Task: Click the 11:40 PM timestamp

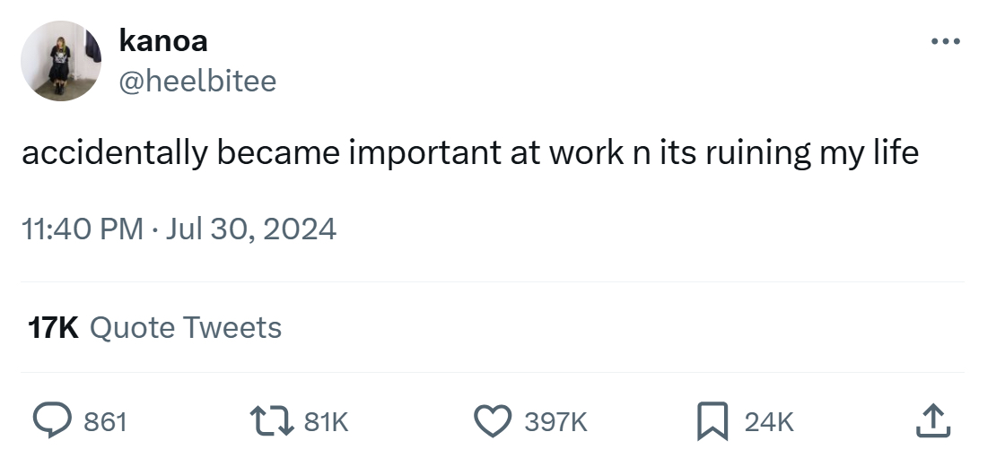Action: 82,229
